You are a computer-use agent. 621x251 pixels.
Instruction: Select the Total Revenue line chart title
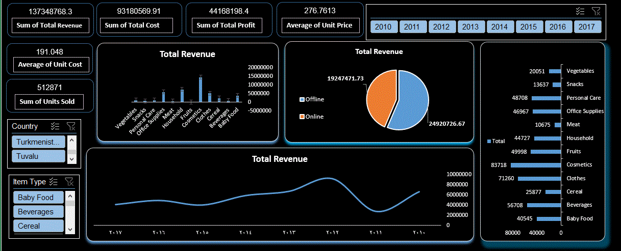pyautogui.click(x=280, y=159)
